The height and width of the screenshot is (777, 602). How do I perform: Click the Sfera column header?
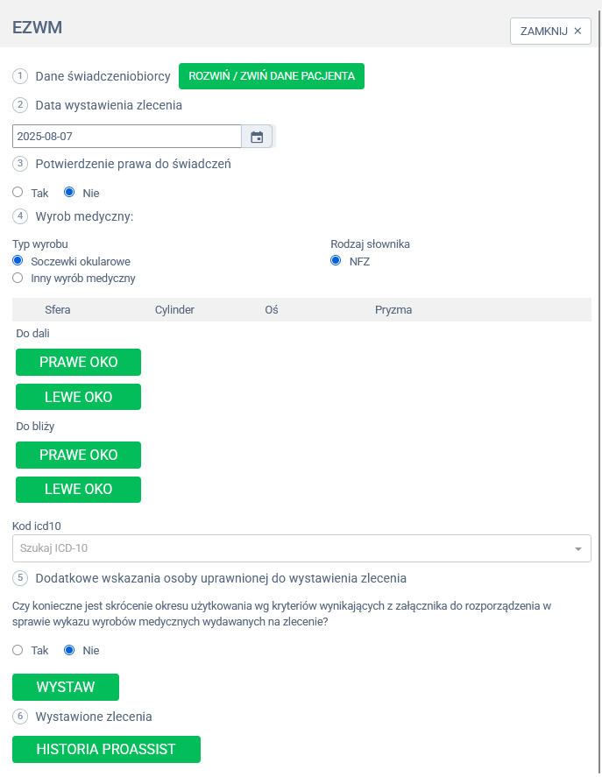point(58,309)
